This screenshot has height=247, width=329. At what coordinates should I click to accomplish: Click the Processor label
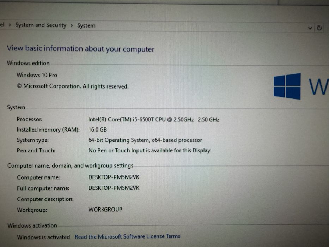click(30, 119)
